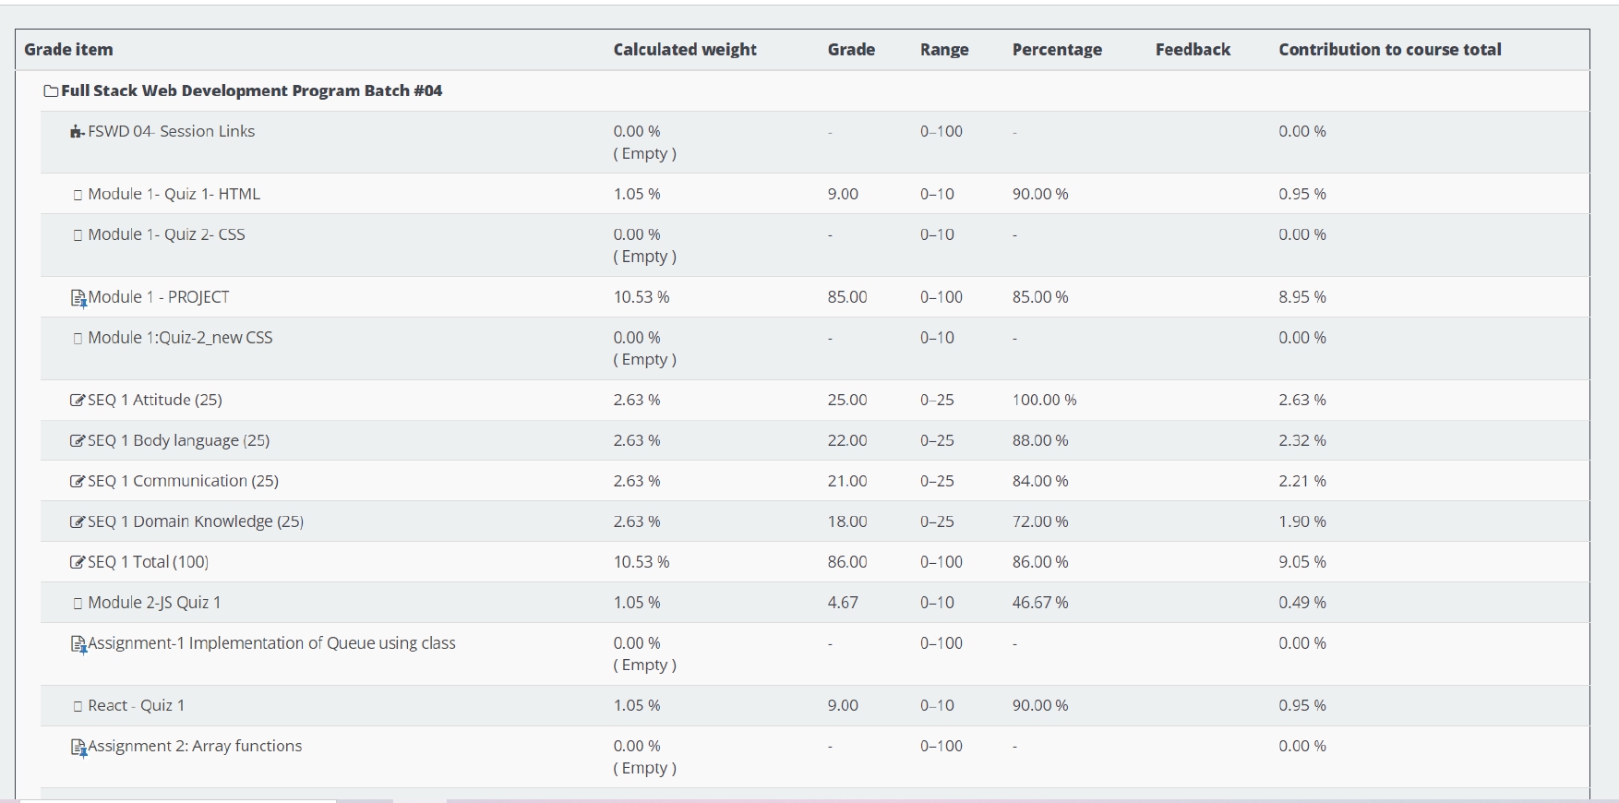Click the Module 1 Quiz 1 HTML icon
Screen dimensions: 1619x803
pyautogui.click(x=78, y=195)
